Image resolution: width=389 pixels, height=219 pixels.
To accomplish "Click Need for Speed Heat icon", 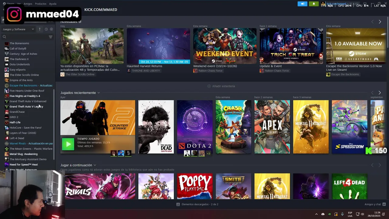I will (x=7, y=165).
